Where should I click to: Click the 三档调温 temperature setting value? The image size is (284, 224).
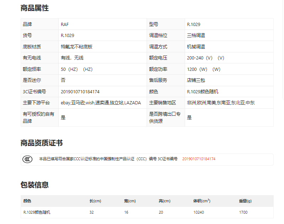click(196, 36)
